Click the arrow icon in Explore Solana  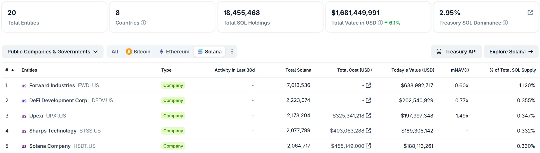click(x=531, y=51)
